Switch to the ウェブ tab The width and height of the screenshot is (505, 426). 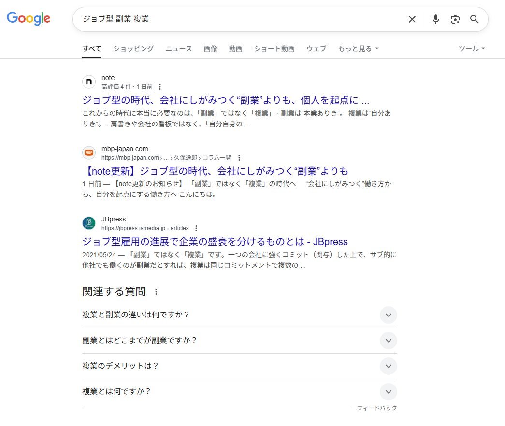316,49
